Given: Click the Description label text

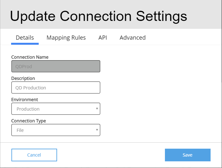Looking at the screenshot, I should coord(23,78).
